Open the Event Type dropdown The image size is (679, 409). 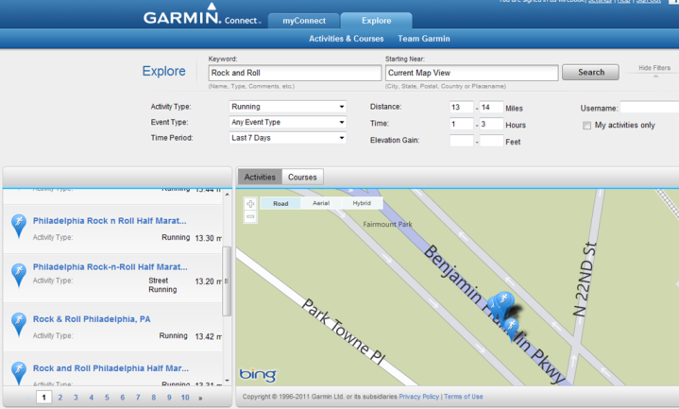(x=287, y=122)
